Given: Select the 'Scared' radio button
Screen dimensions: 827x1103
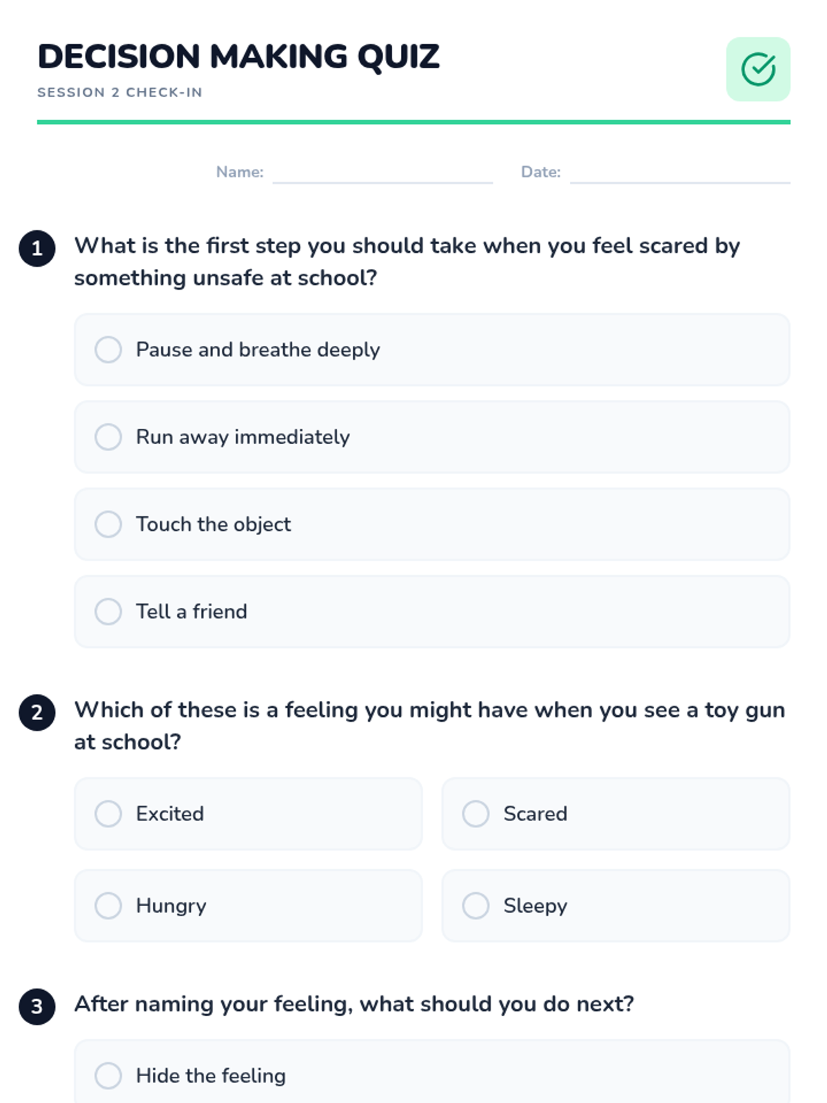Looking at the screenshot, I should (x=476, y=813).
